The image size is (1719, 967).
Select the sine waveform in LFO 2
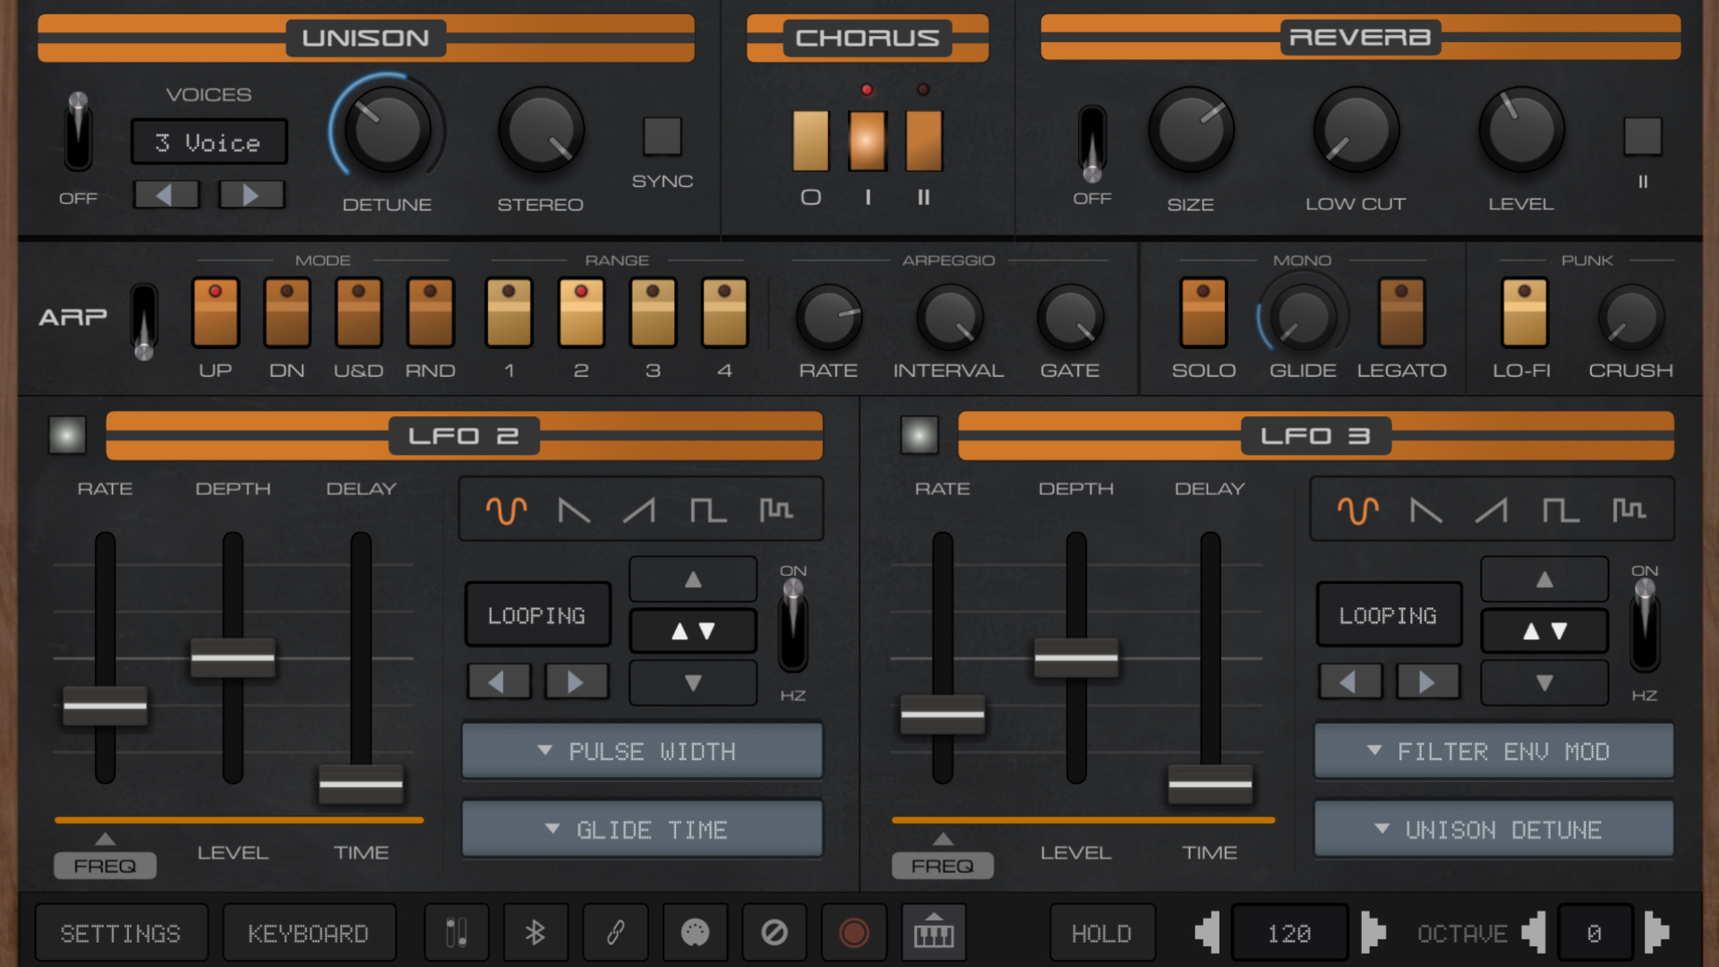(x=506, y=510)
